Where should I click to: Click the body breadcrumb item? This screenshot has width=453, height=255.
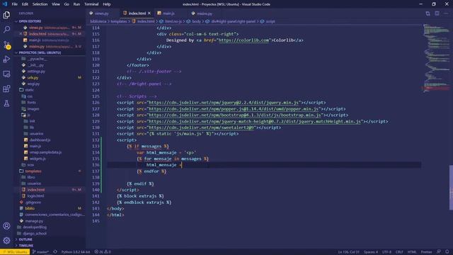(196, 21)
